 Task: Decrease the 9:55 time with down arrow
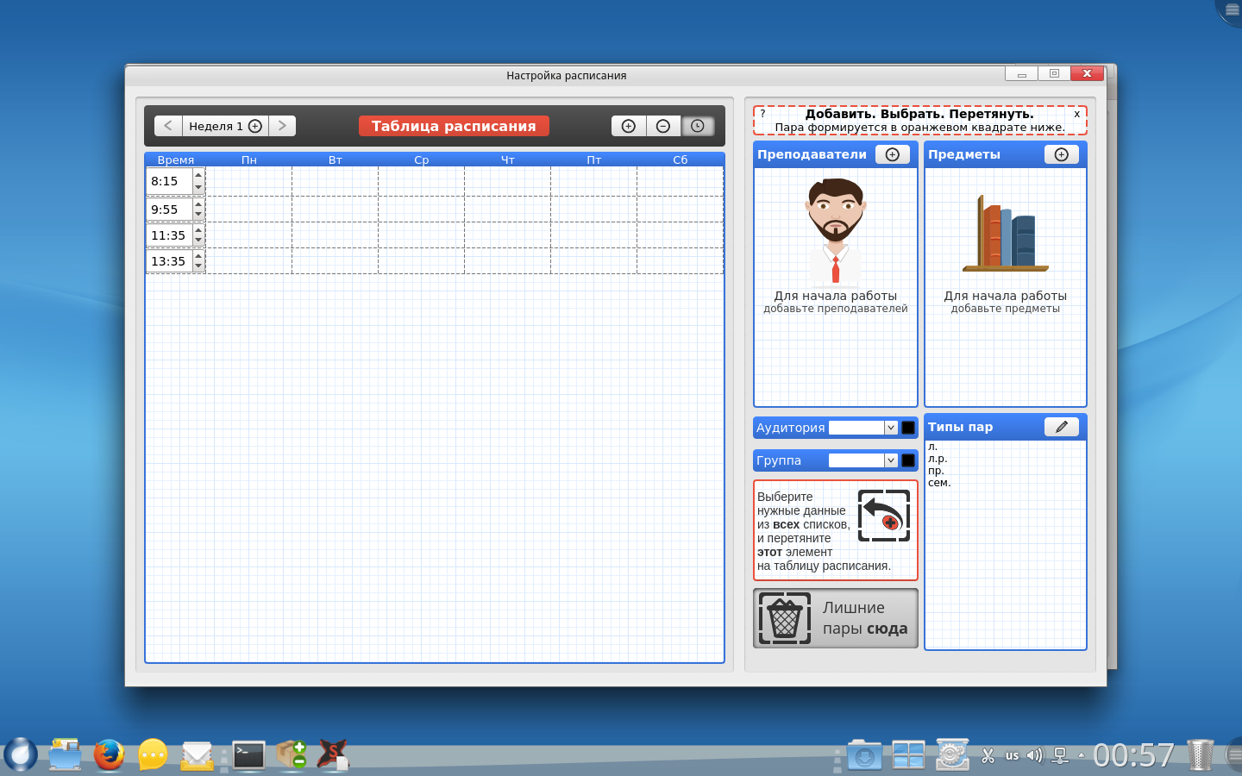pos(198,215)
